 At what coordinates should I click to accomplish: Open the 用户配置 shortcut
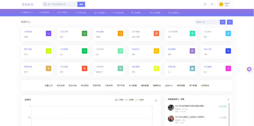point(193,86)
